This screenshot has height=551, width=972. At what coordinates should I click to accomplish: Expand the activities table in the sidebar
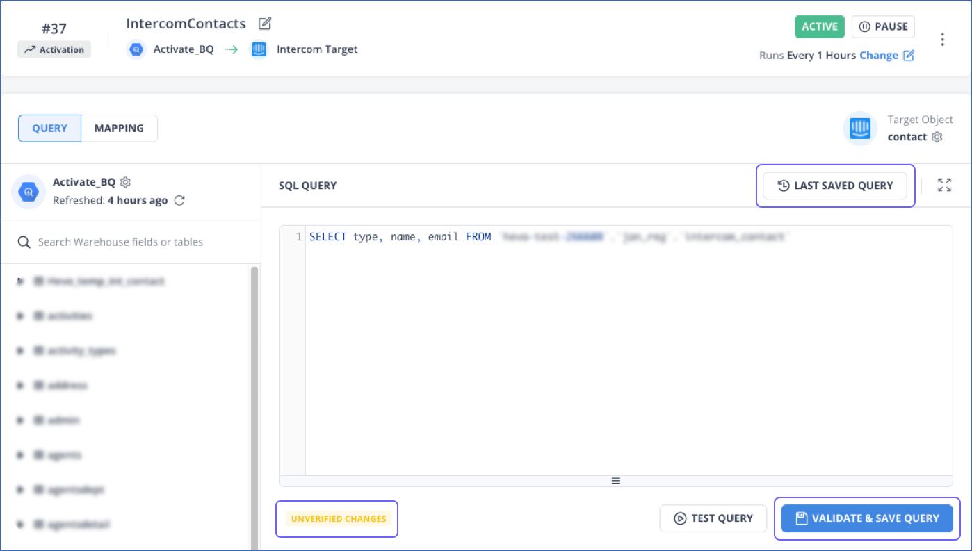[19, 315]
